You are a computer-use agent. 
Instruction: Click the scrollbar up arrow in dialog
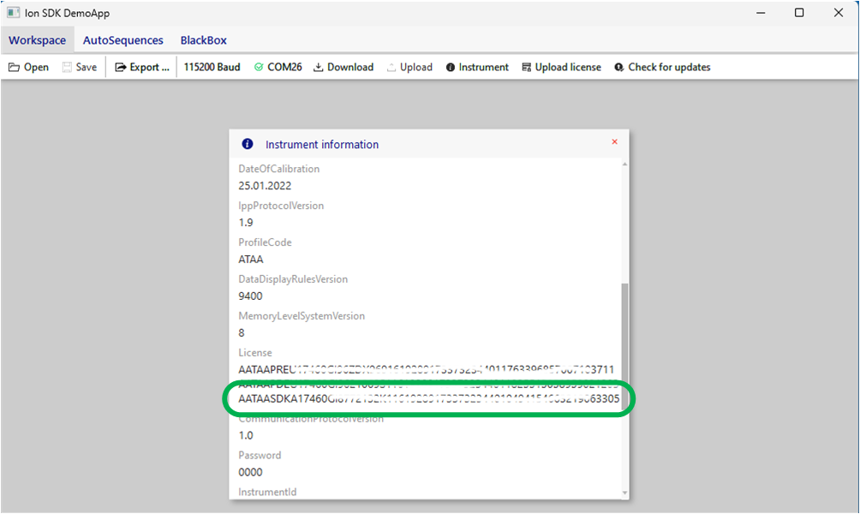tap(624, 164)
